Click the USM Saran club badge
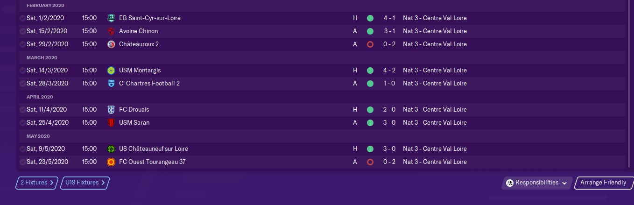The image size is (634, 205). [x=111, y=123]
